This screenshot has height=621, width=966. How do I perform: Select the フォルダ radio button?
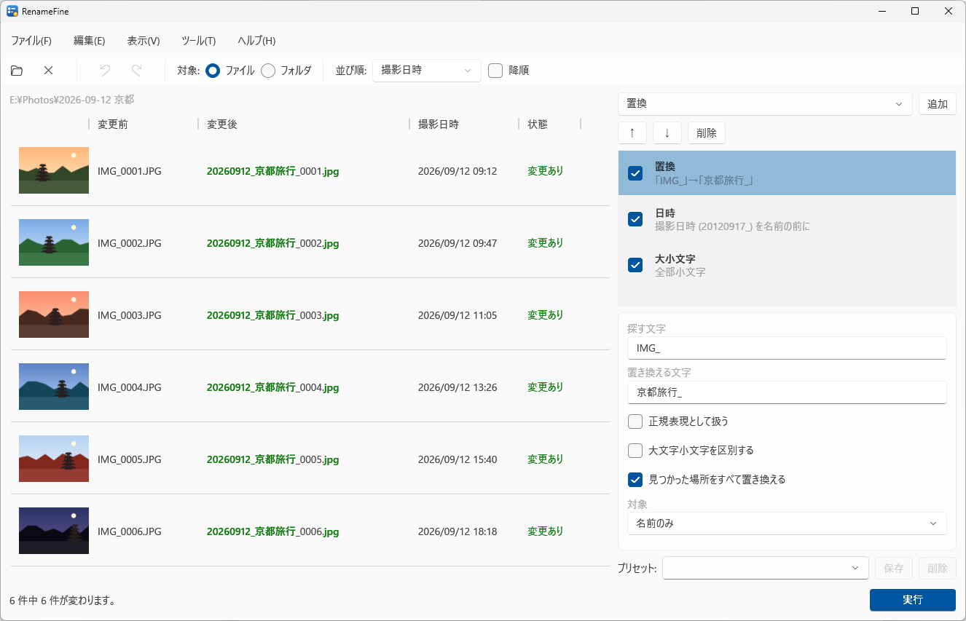pos(268,71)
